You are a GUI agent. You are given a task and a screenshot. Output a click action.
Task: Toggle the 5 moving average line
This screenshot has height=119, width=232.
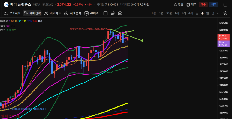9,21
